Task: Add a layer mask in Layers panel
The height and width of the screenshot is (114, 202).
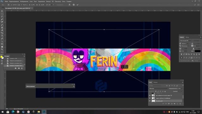Action: click(169, 104)
